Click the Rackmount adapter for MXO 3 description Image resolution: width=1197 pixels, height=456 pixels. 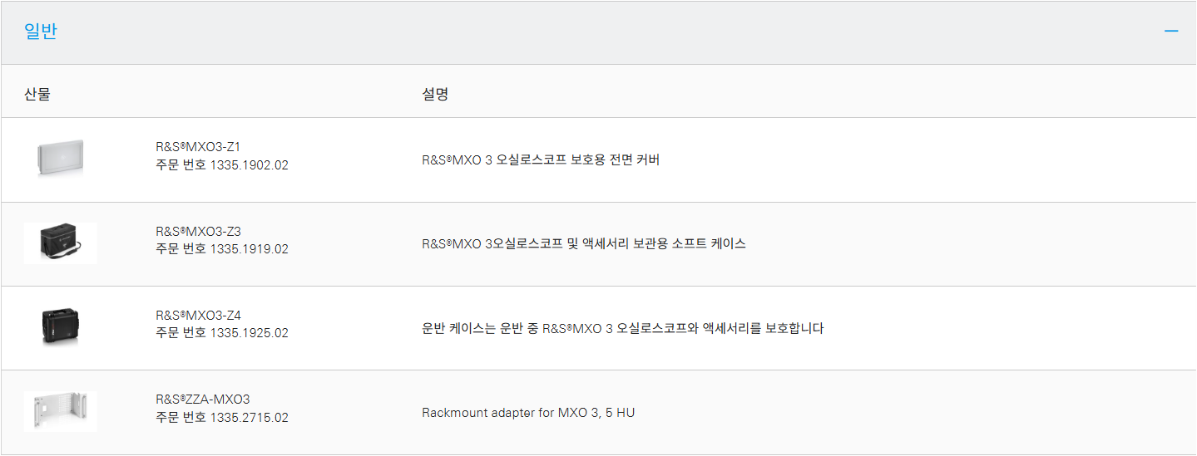pyautogui.click(x=528, y=413)
